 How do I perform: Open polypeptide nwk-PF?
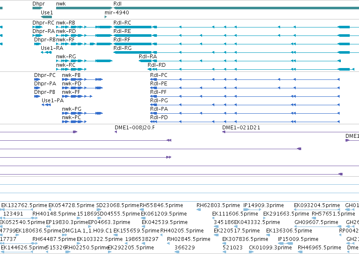pyautogui.click(x=71, y=92)
